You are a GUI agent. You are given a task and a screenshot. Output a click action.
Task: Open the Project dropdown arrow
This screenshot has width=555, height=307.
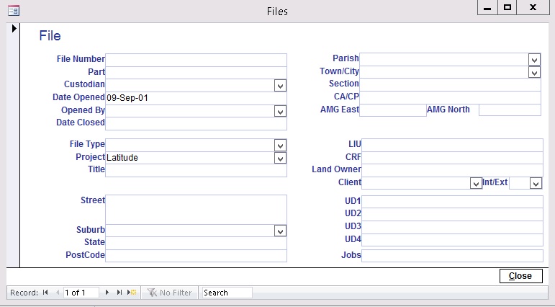coord(280,158)
